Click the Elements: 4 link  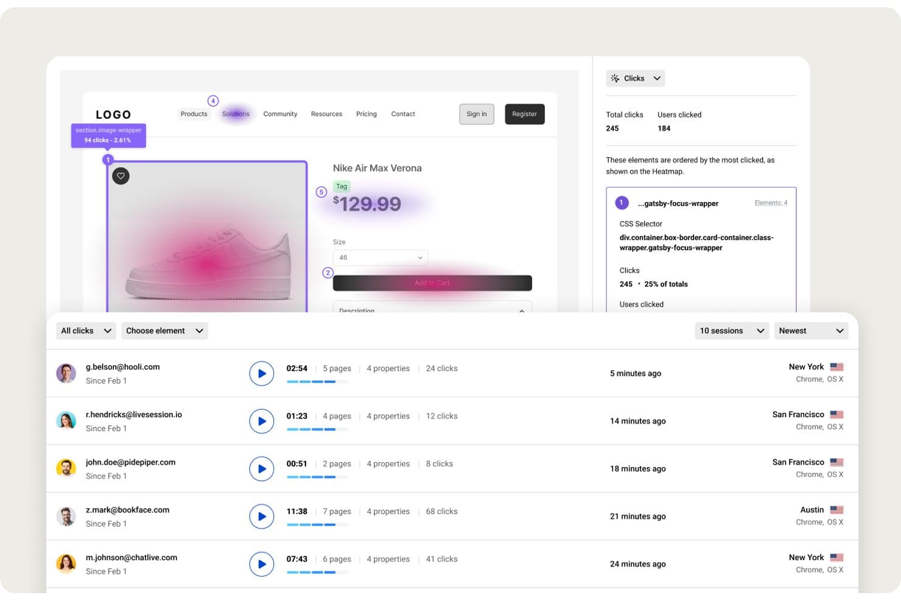pos(771,203)
